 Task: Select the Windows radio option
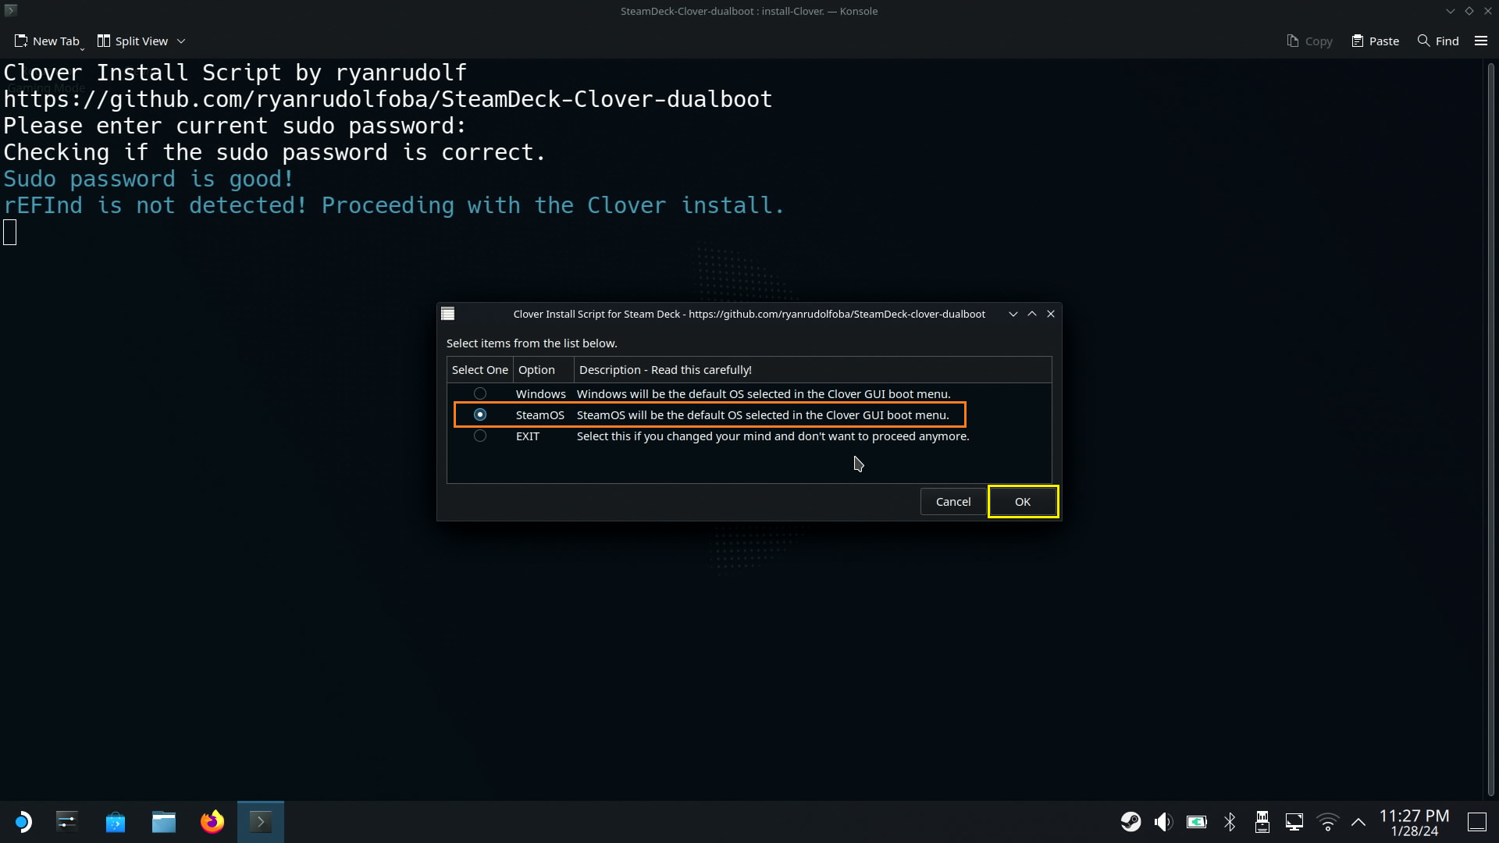coord(480,393)
